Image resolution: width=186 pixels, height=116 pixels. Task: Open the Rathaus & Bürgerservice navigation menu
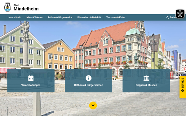tap(60, 17)
